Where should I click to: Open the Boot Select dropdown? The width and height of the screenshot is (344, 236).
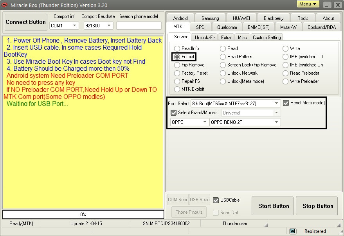pos(236,103)
